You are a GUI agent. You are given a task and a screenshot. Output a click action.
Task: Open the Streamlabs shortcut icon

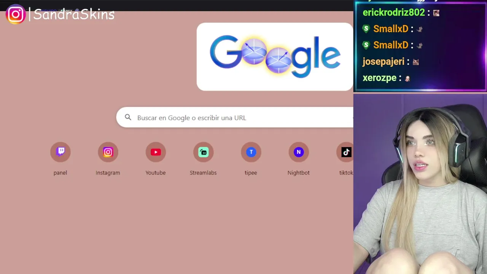[203, 152]
